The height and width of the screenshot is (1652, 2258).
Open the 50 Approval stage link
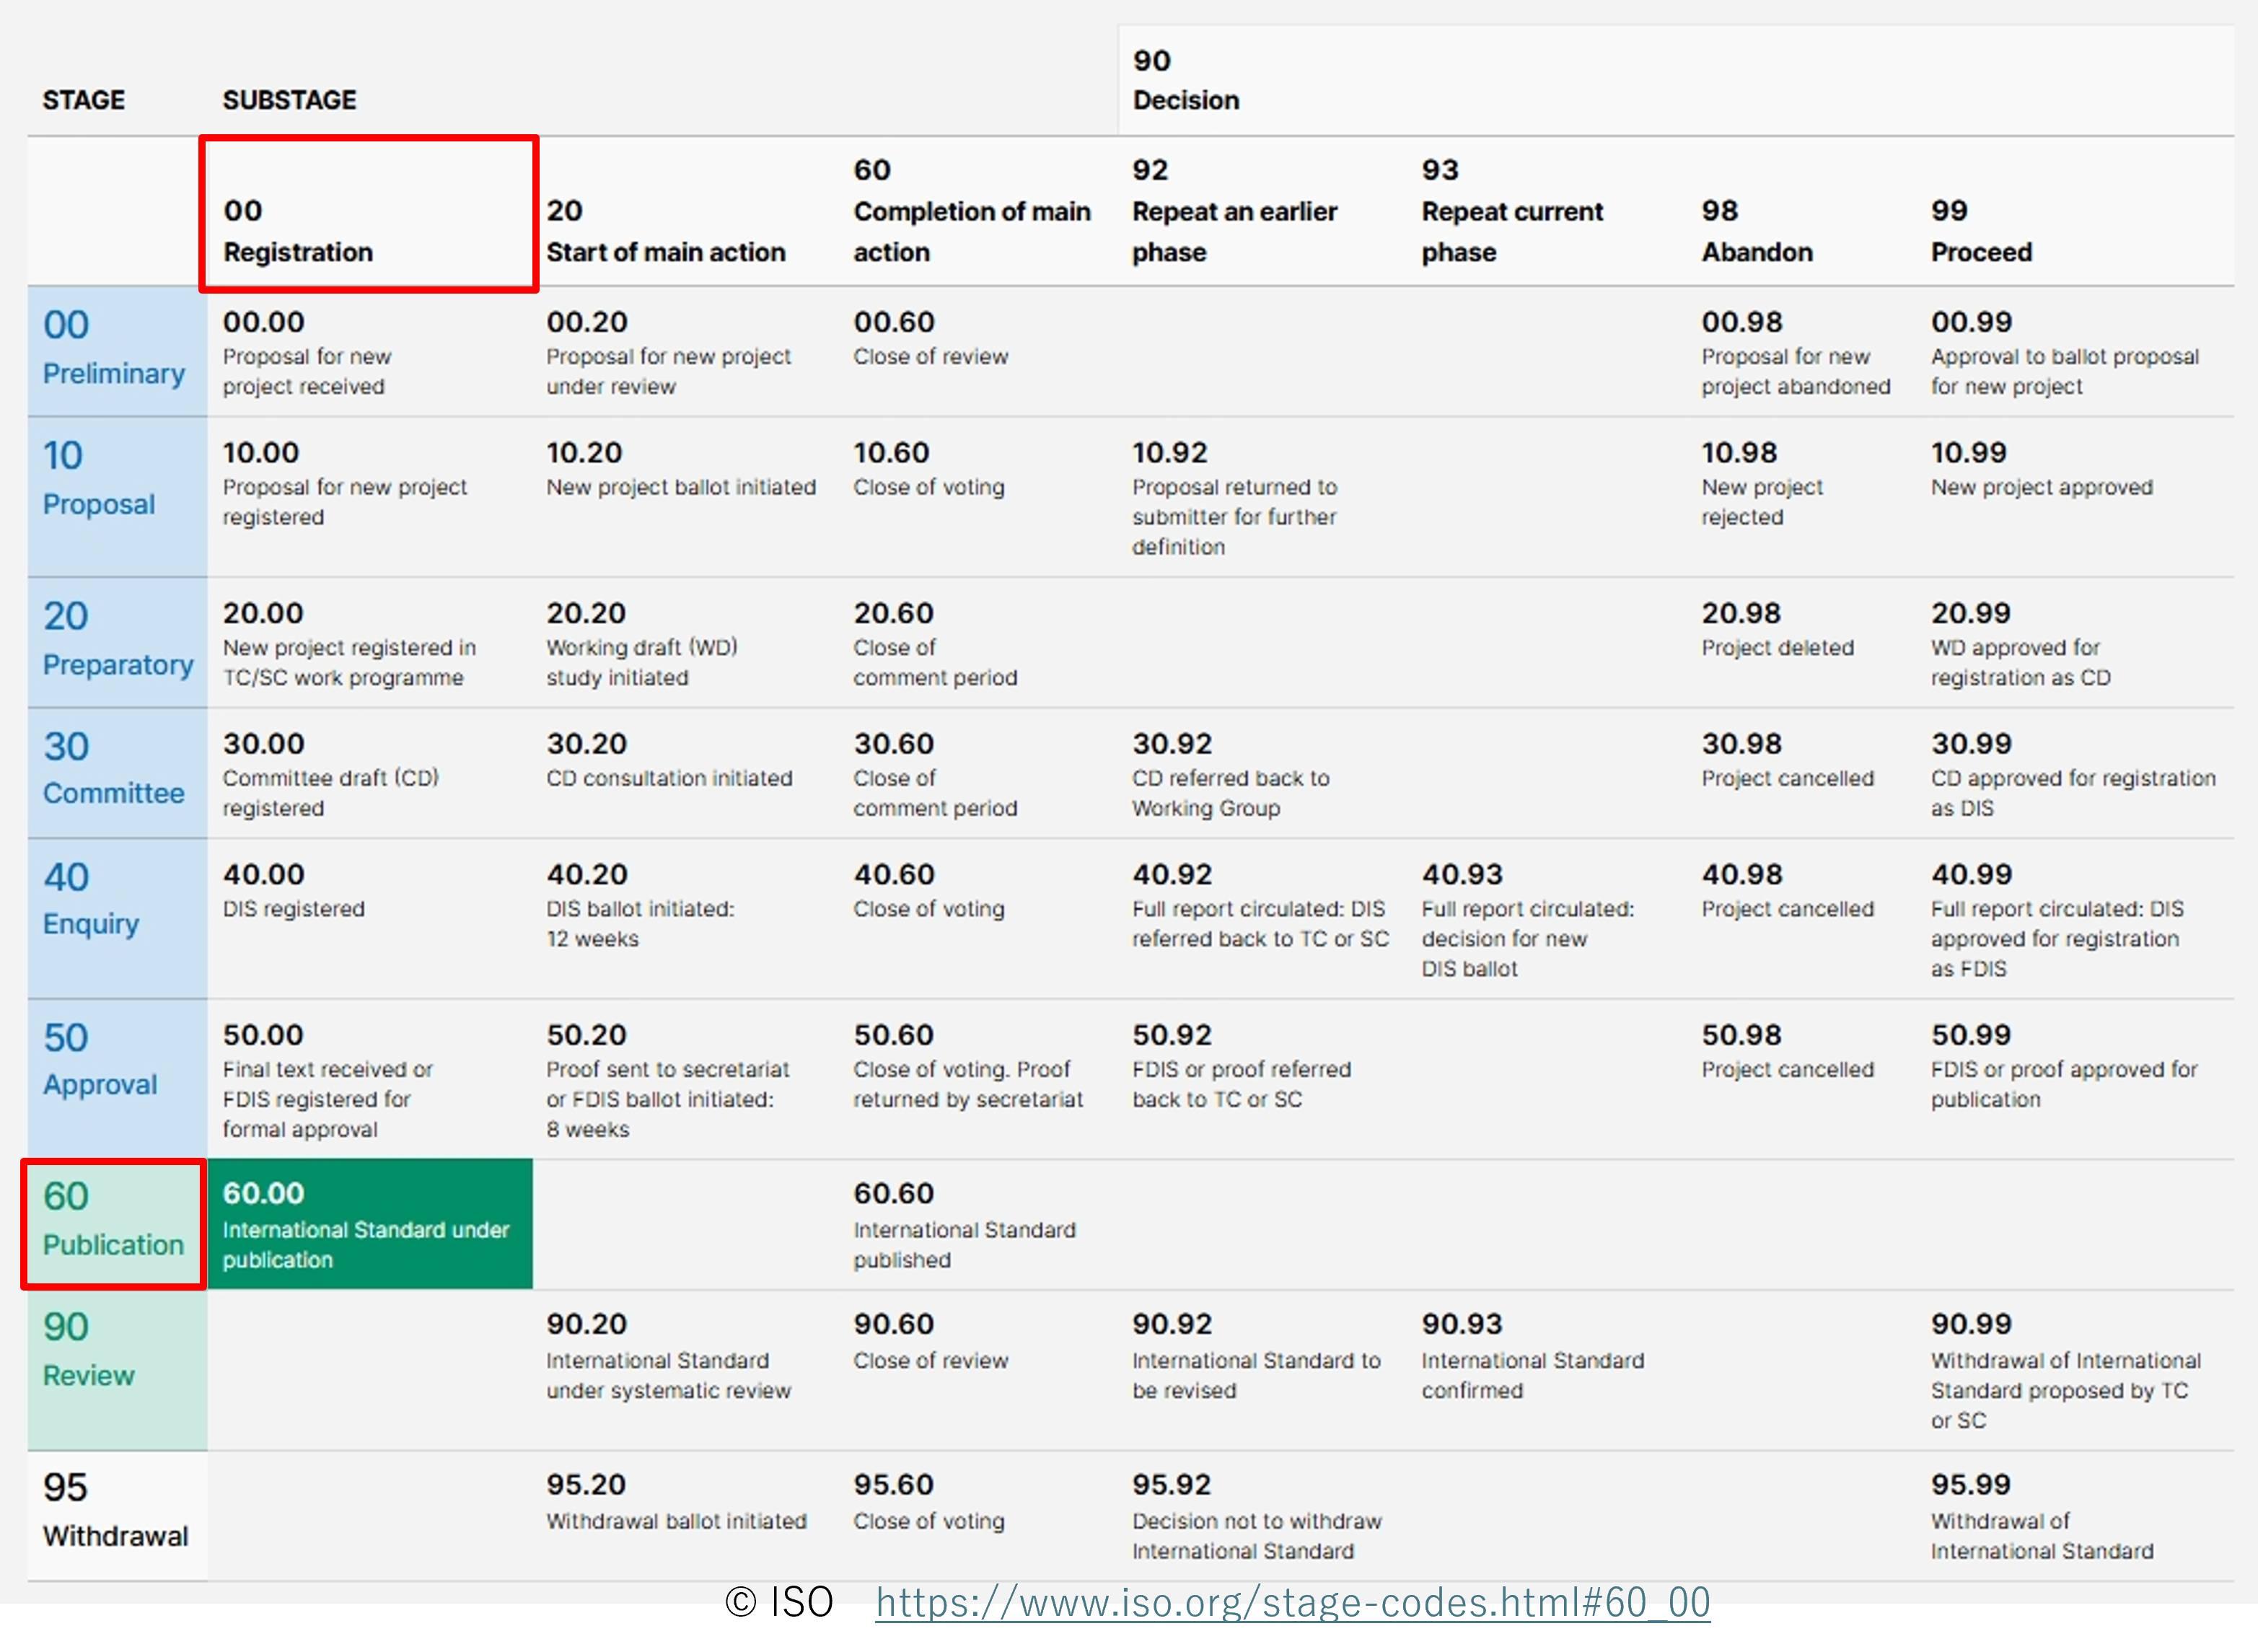click(x=100, y=1061)
